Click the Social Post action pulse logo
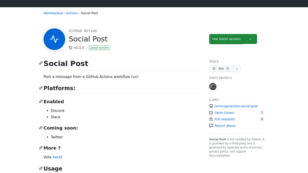The height and width of the screenshot is (173, 308). 54,39
